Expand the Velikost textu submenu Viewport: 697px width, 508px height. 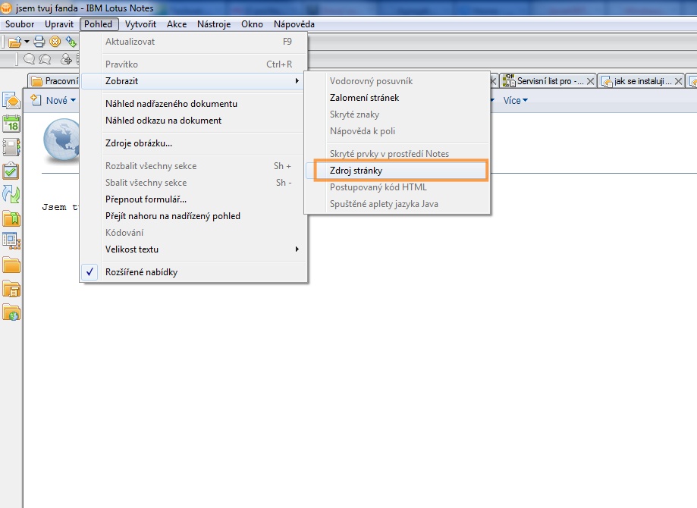132,249
